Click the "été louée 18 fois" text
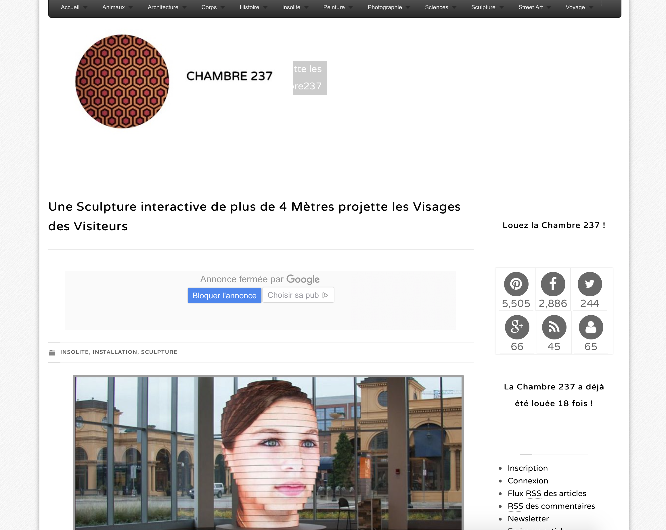666x530 pixels. coord(554,404)
